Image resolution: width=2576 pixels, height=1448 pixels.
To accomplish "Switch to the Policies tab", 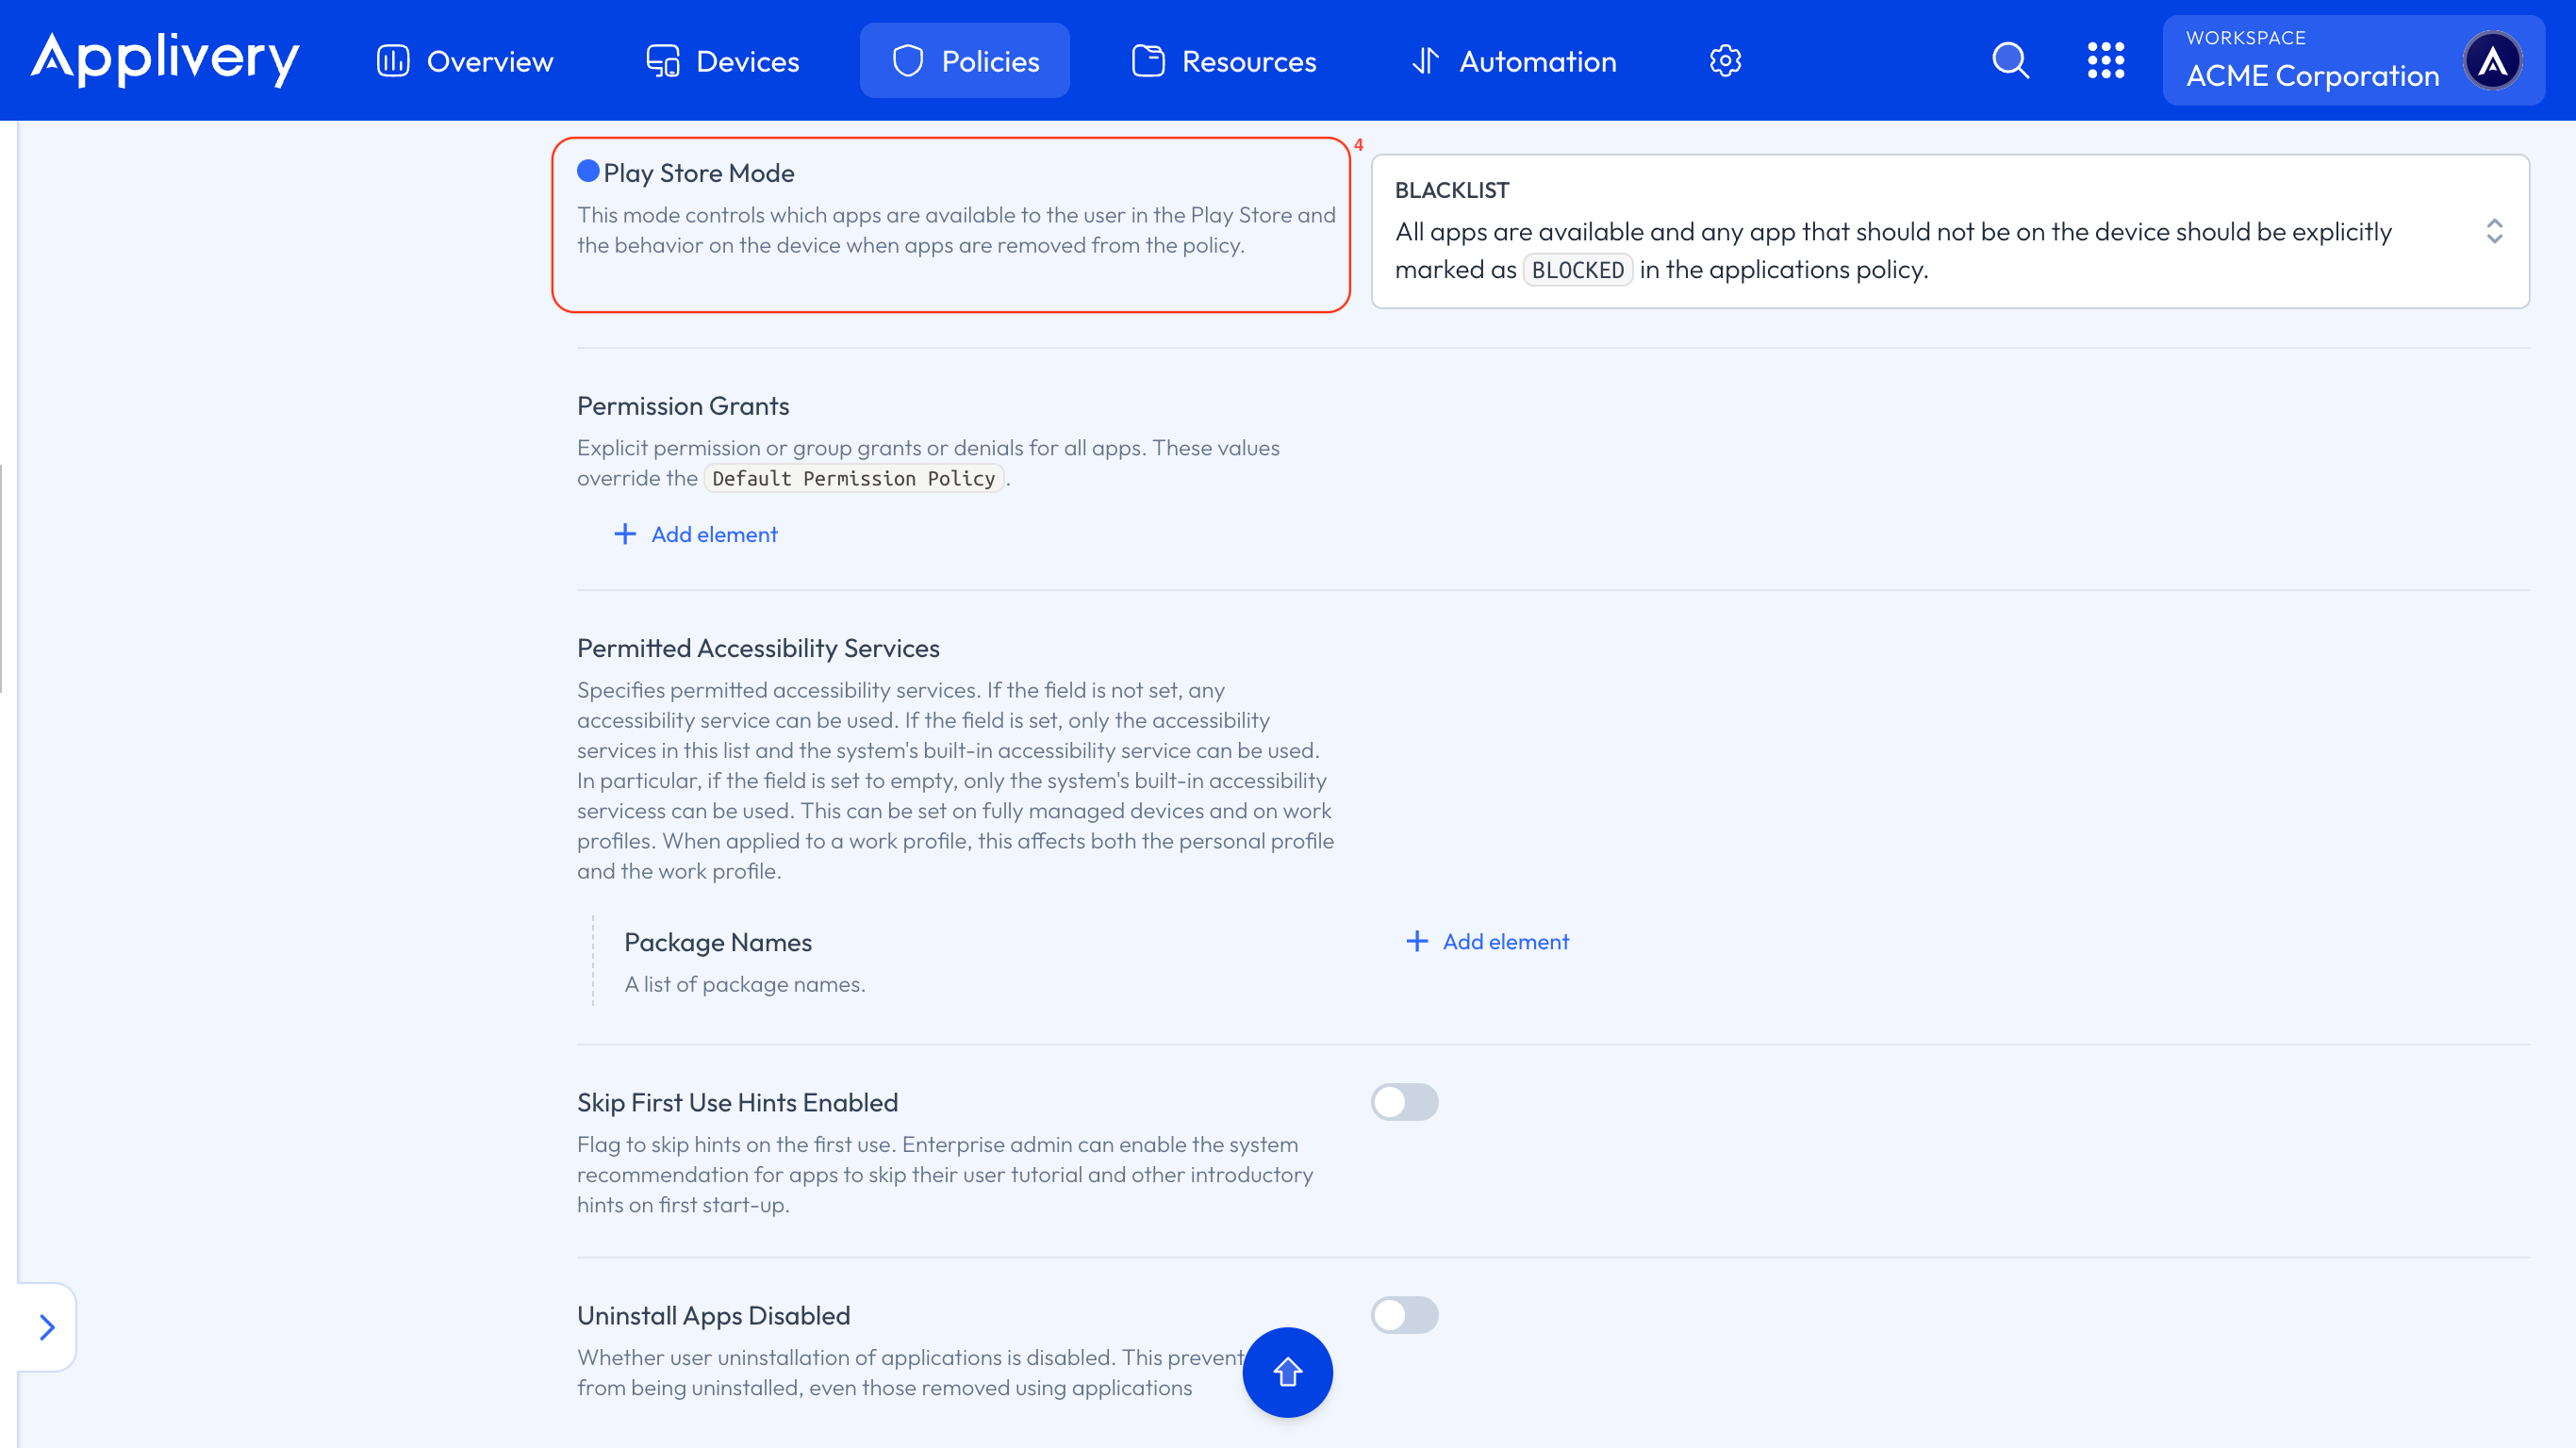I will coord(963,59).
